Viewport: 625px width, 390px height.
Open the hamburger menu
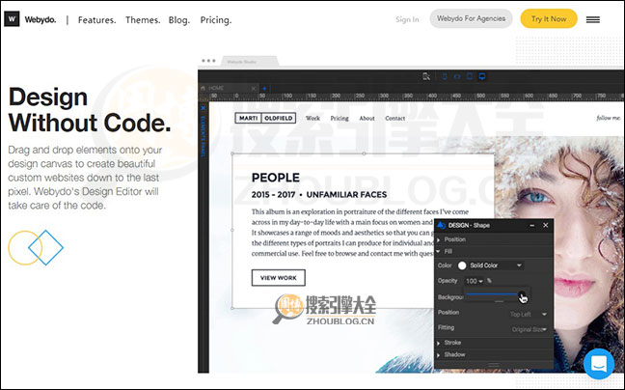tap(593, 18)
